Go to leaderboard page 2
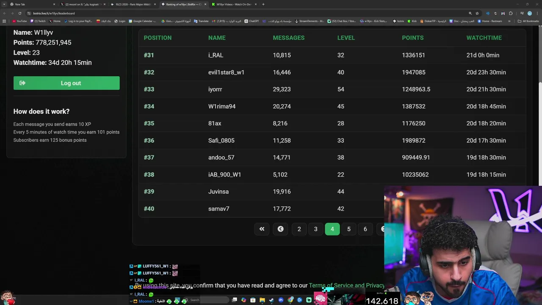The width and height of the screenshot is (542, 305). click(x=299, y=229)
